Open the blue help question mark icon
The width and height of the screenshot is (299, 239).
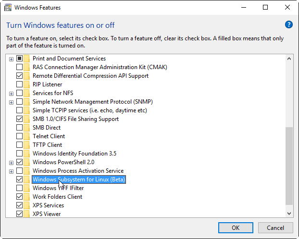point(289,24)
